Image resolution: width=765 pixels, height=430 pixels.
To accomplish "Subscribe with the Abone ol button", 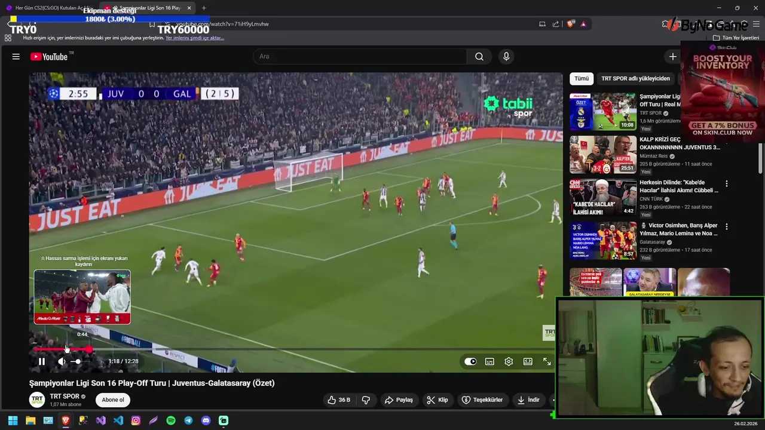I will click(x=113, y=400).
